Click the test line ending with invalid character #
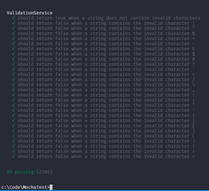209x191 pixels. point(103,59)
